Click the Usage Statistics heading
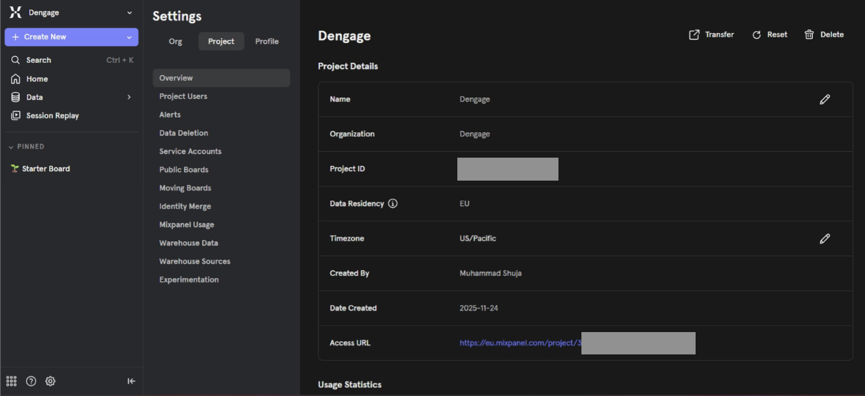This screenshot has height=396, width=865. pos(350,385)
